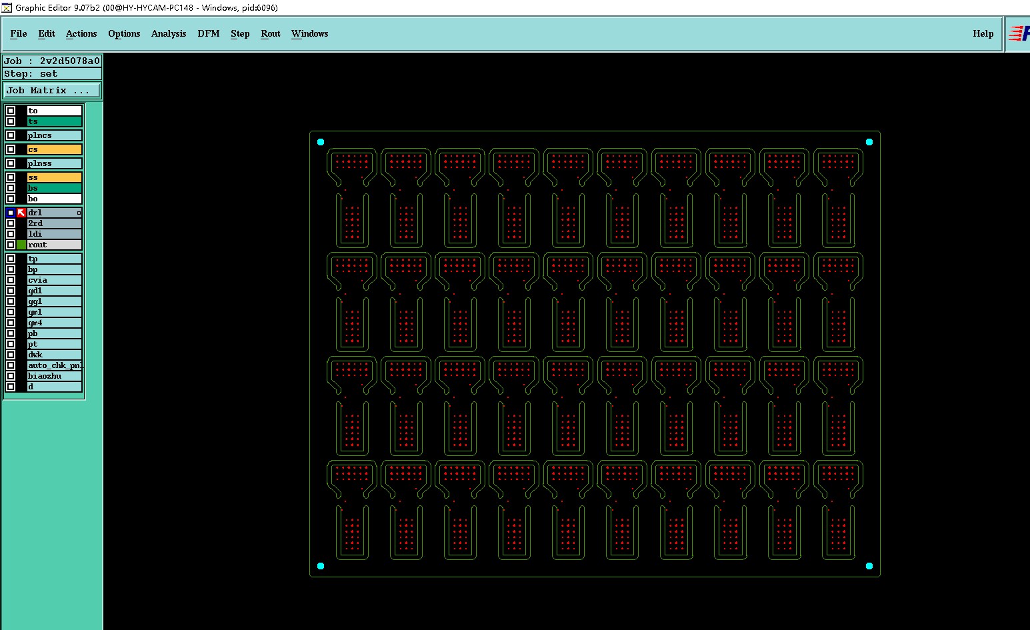The height and width of the screenshot is (630, 1030).
Task: Toggle the checkbox for layer biaozhu
Action: coord(11,376)
